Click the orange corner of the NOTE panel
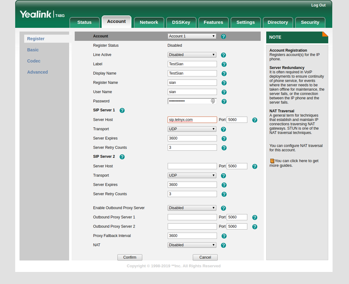The image size is (349, 284). tap(326, 33)
